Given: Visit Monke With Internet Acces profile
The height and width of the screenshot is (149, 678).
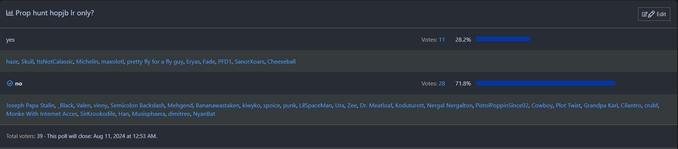Looking at the screenshot, I should click(x=42, y=114).
